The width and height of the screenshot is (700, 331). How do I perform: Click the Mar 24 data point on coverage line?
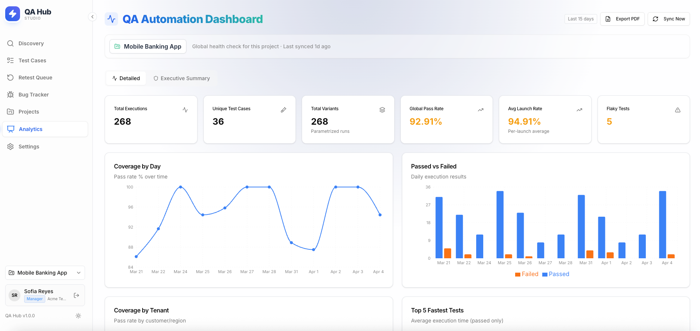tap(180, 187)
